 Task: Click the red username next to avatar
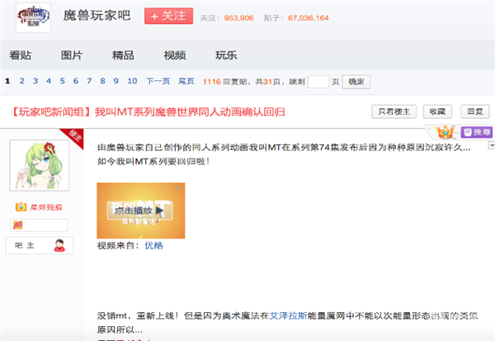pos(46,207)
